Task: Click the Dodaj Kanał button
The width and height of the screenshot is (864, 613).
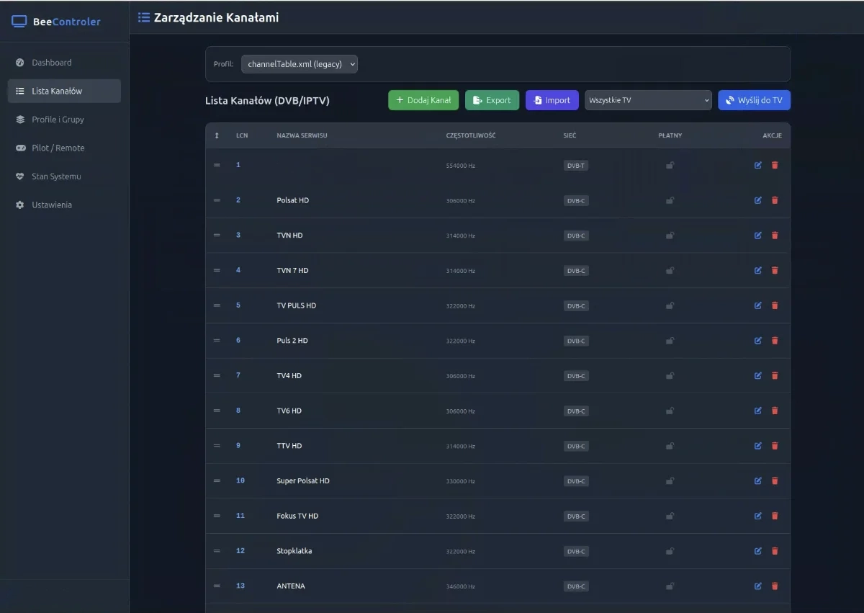Action: (x=423, y=100)
